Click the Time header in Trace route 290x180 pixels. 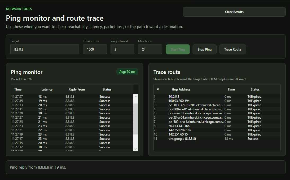coord(231,89)
